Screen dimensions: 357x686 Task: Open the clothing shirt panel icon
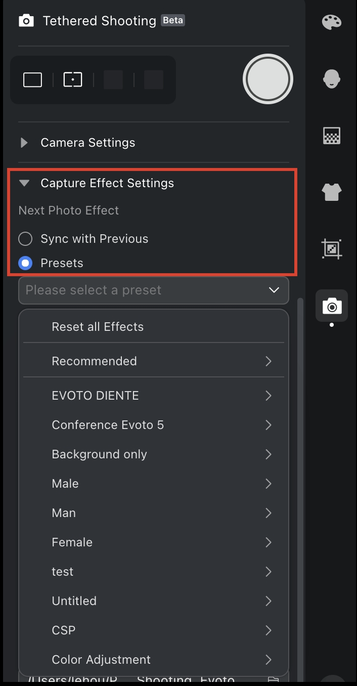332,192
